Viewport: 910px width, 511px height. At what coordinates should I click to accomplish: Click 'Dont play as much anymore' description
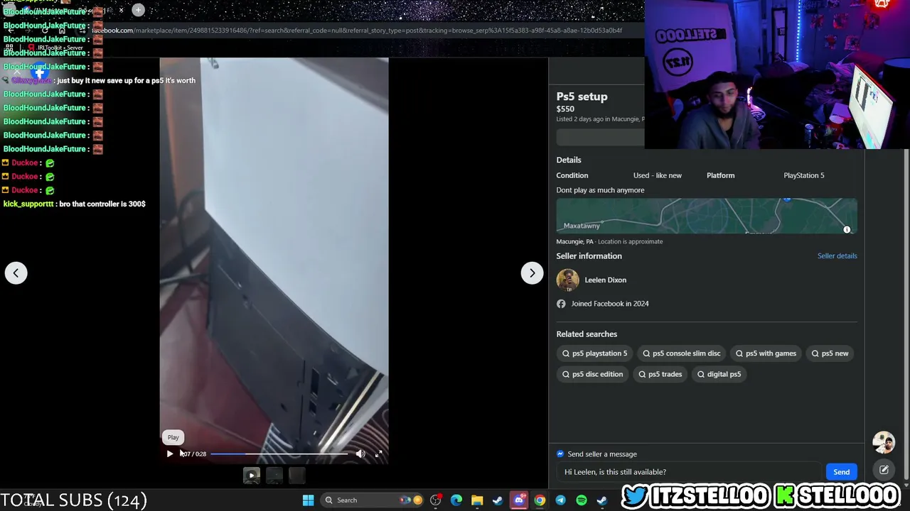point(600,190)
